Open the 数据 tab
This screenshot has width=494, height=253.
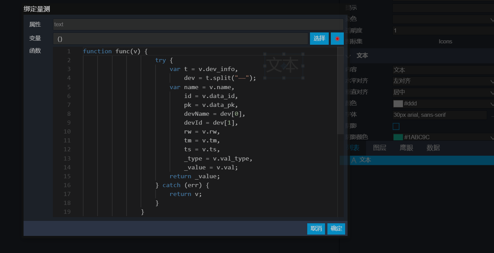[x=433, y=148]
